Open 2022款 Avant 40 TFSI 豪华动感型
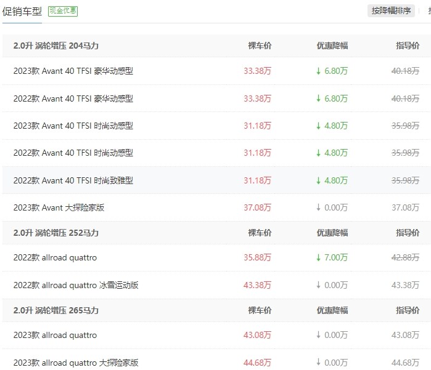The image size is (431, 370). [x=73, y=99]
